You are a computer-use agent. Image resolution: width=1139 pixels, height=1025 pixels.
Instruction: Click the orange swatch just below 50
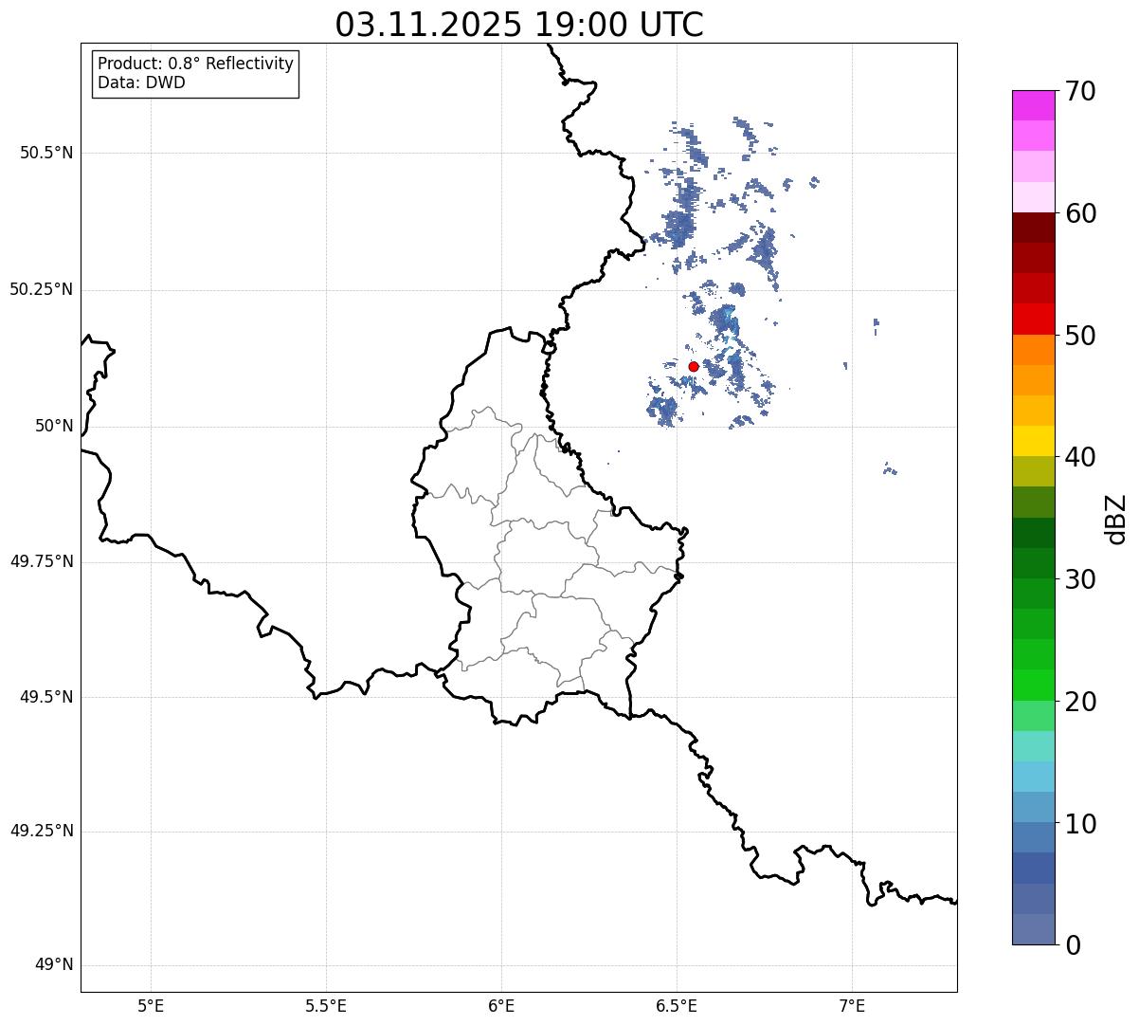(x=1034, y=350)
